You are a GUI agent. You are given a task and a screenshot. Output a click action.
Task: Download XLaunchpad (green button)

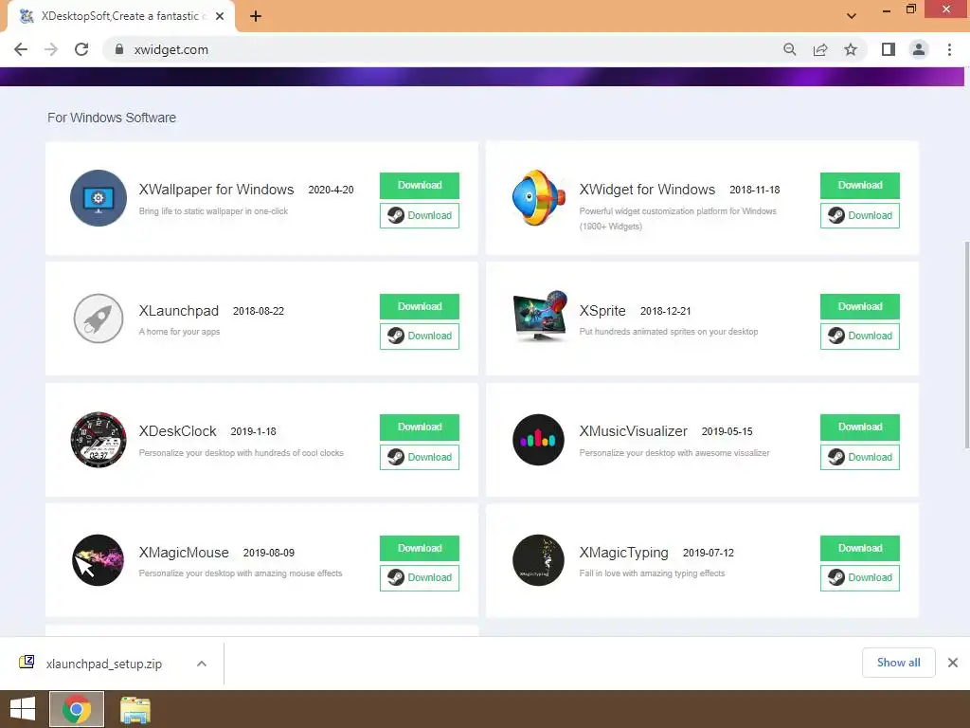pyautogui.click(x=420, y=306)
